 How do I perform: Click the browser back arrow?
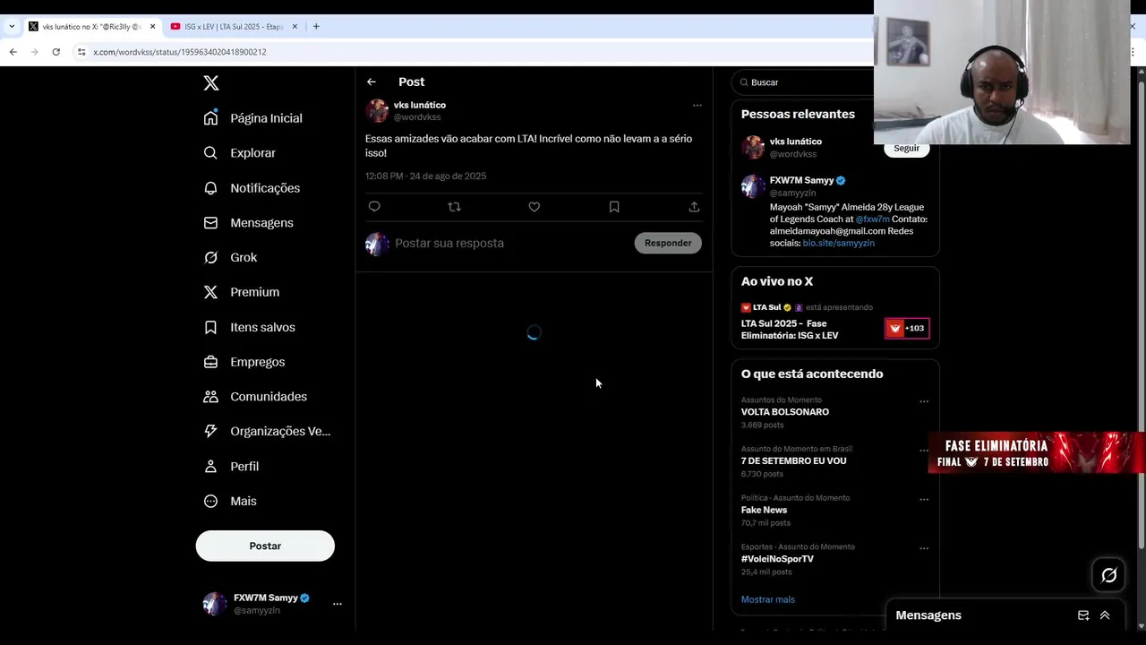coord(13,52)
